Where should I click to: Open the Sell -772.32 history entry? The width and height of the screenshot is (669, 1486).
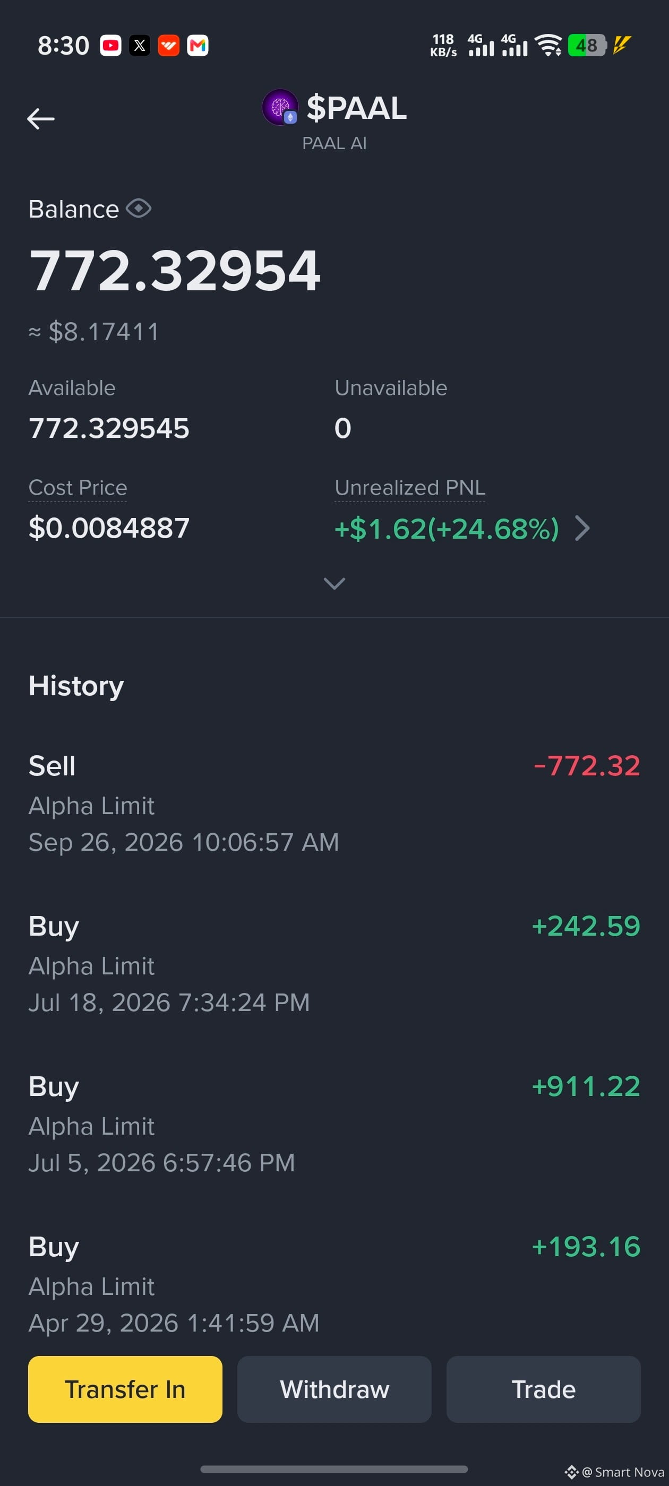coord(334,804)
